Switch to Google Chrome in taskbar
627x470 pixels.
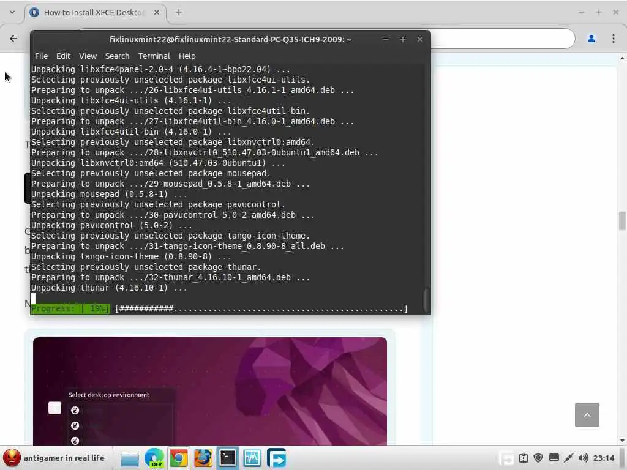point(179,458)
